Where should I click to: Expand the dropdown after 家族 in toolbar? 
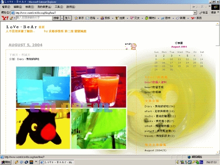113,18
